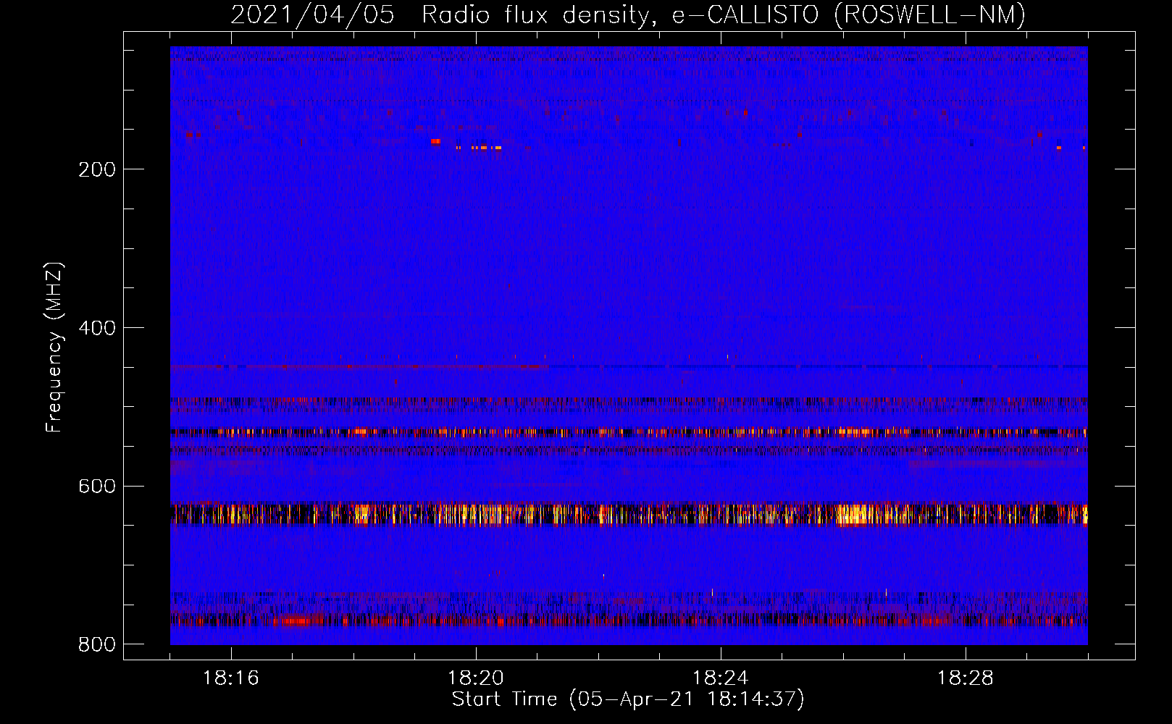1172x724 pixels.
Task: Click the 600 frequency tick label
Action: coord(97,486)
